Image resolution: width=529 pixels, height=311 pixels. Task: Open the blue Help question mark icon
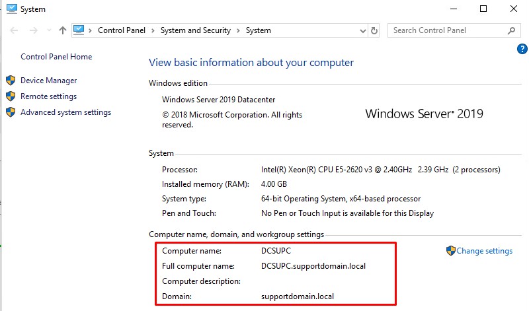pyautogui.click(x=522, y=50)
